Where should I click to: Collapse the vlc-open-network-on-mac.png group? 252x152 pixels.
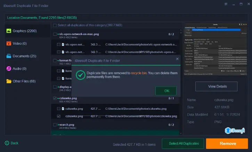pyautogui.click(x=58, y=34)
